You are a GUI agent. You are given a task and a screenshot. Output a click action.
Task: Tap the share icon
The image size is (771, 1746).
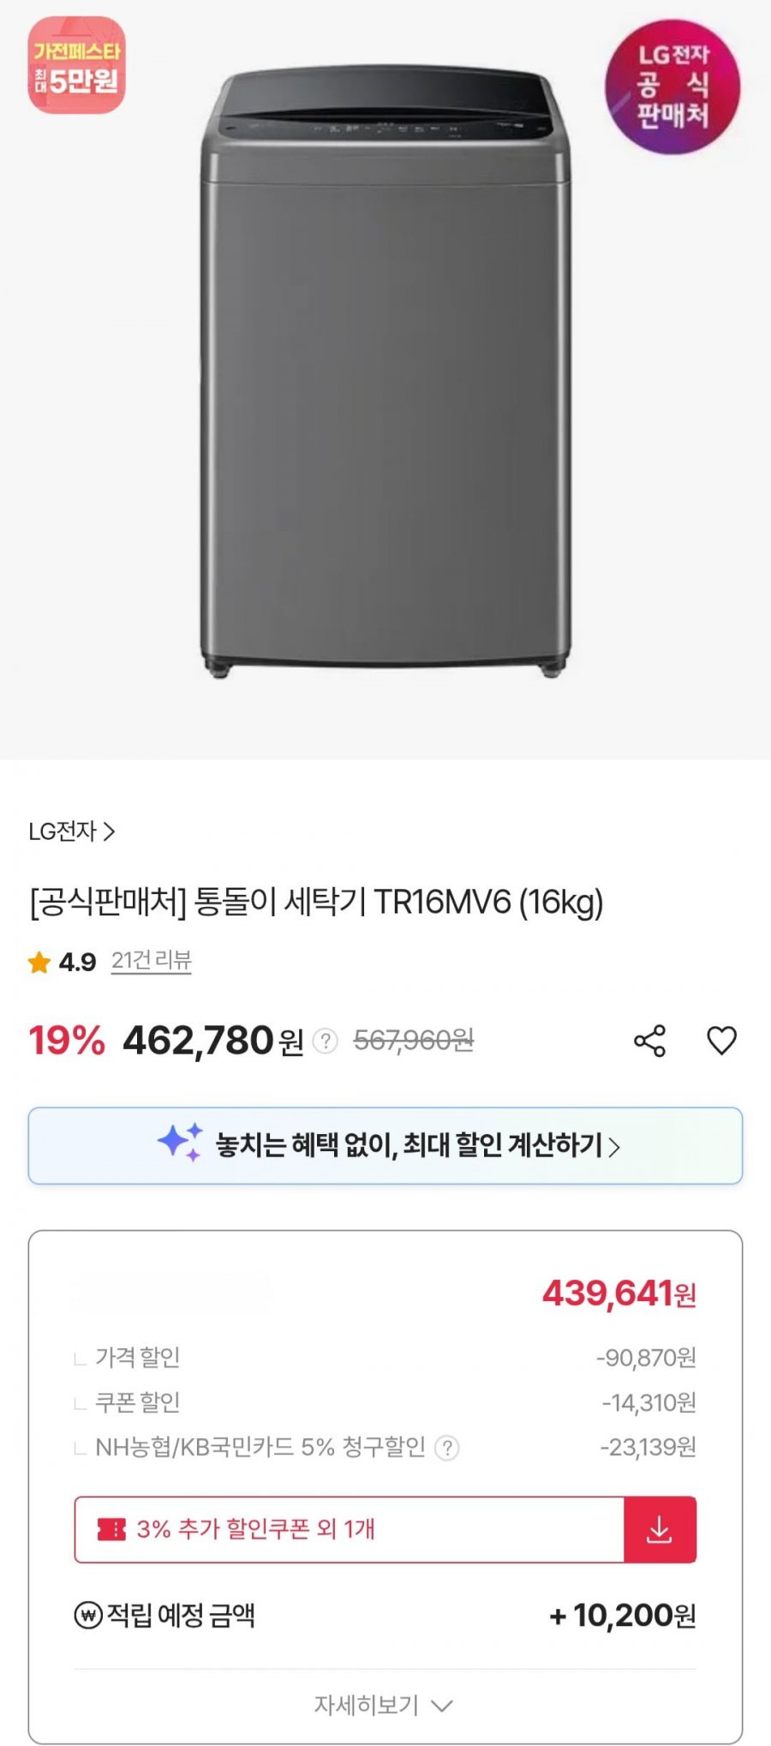click(x=649, y=1041)
